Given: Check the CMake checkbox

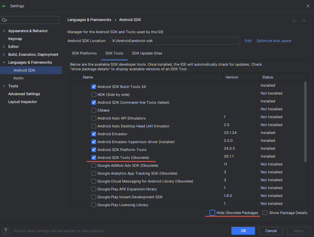Looking at the screenshot, I should [94, 110].
